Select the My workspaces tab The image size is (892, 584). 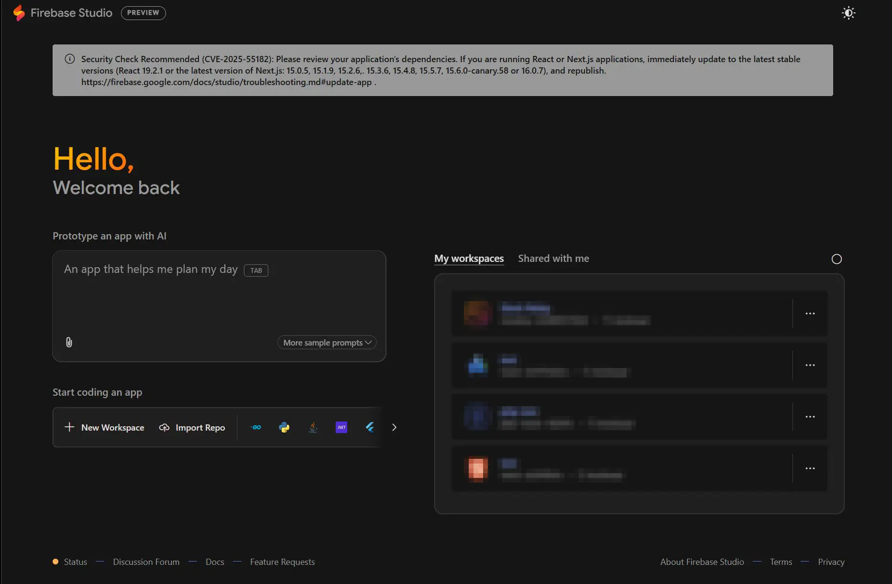coord(469,259)
